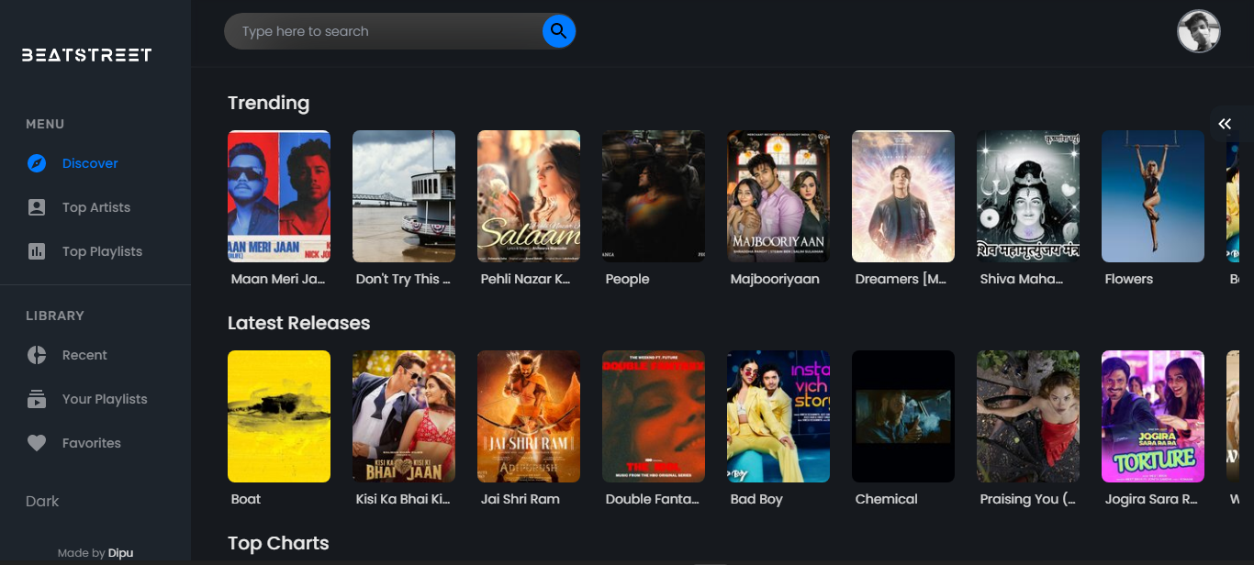Open the Majbooriyaan song cover
This screenshot has width=1254, height=565.
778,196
